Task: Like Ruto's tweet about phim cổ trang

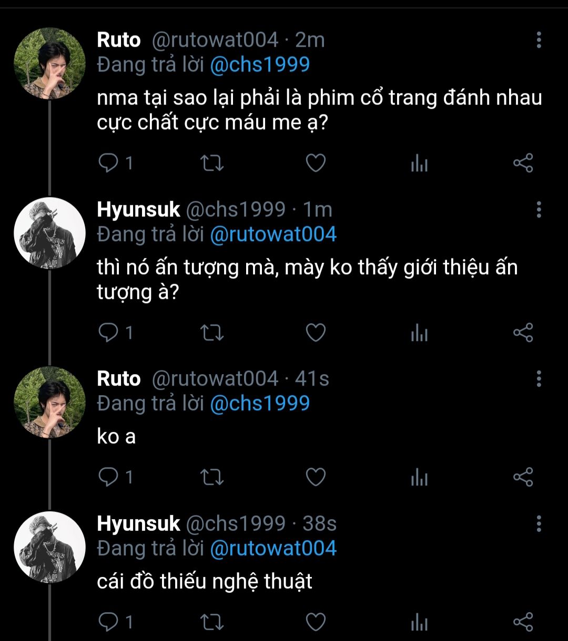Action: [x=316, y=163]
